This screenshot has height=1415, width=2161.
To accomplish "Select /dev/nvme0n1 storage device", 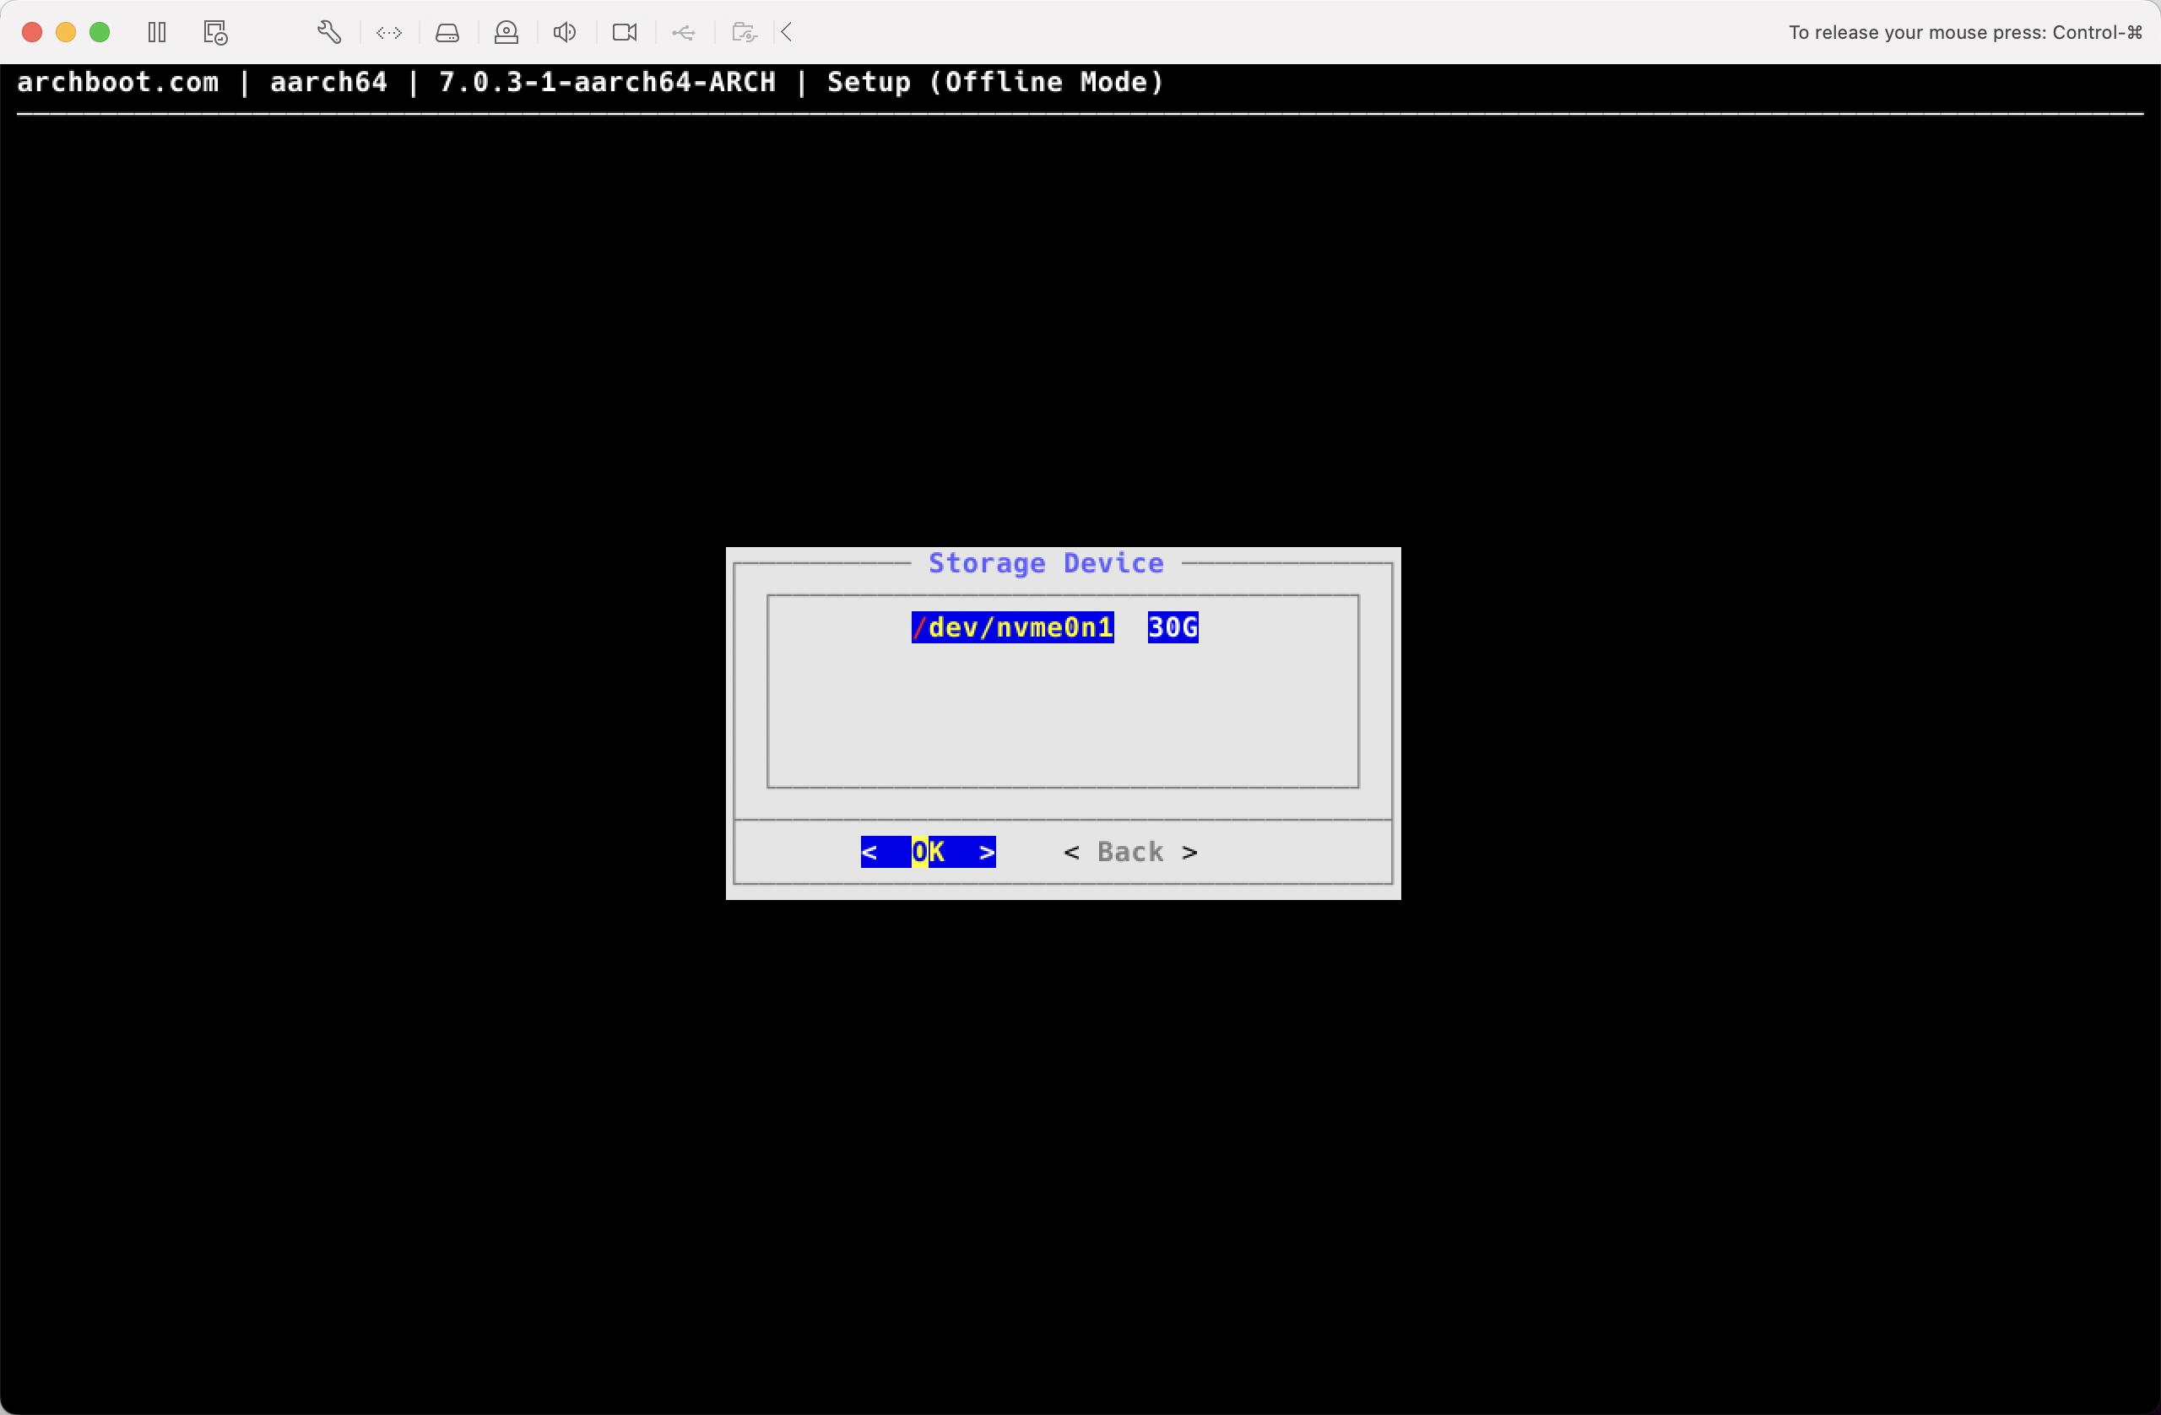I will tap(1012, 627).
